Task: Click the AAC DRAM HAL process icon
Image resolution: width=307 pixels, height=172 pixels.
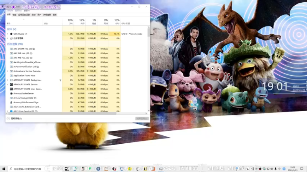Action: click(12, 49)
